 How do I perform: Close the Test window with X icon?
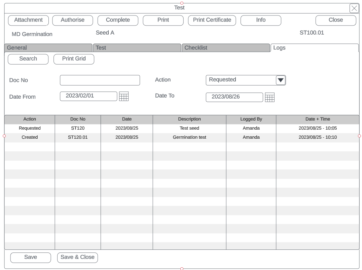[x=354, y=8]
